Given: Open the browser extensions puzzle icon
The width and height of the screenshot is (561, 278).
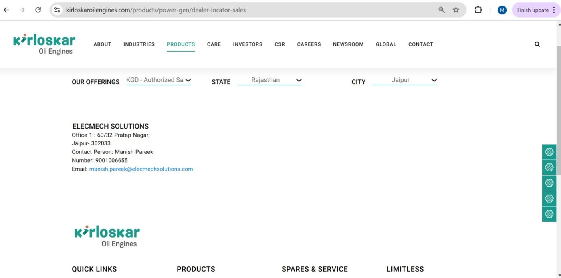Looking at the screenshot, I should click(x=478, y=10).
